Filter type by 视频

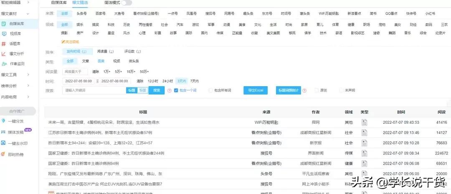coord(117,61)
